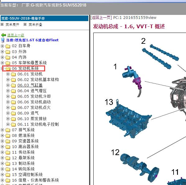This screenshot has height=185, width=186.
Task: Click the 返回上一级 link
Action: [16, 35]
